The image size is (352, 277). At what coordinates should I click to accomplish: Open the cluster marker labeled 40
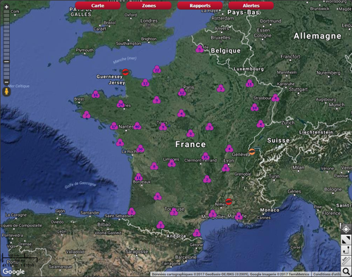(x=137, y=126)
